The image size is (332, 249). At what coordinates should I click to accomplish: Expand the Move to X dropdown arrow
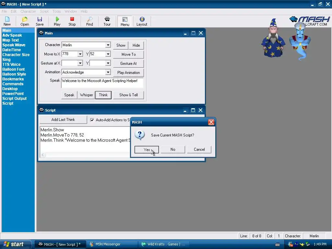pos(80,54)
